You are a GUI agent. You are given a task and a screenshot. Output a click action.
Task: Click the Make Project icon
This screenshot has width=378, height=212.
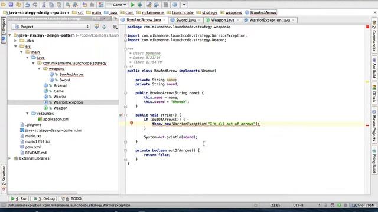(x=101, y=5)
